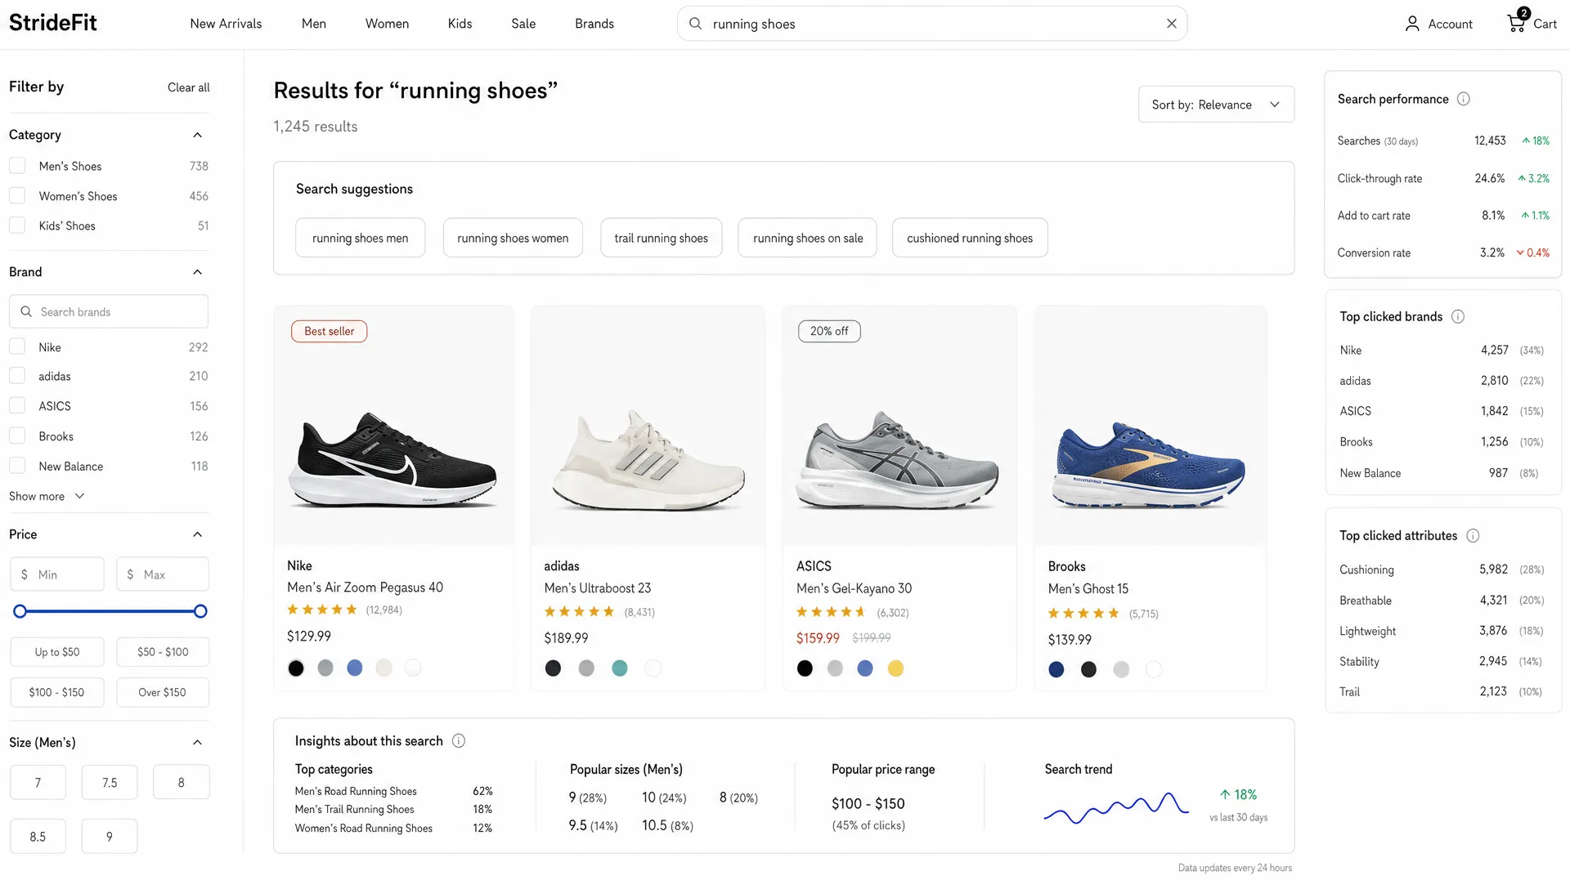Screen dimensions: 1570x889
Task: Open the Sort by Relevance dropdown
Action: (x=1216, y=105)
